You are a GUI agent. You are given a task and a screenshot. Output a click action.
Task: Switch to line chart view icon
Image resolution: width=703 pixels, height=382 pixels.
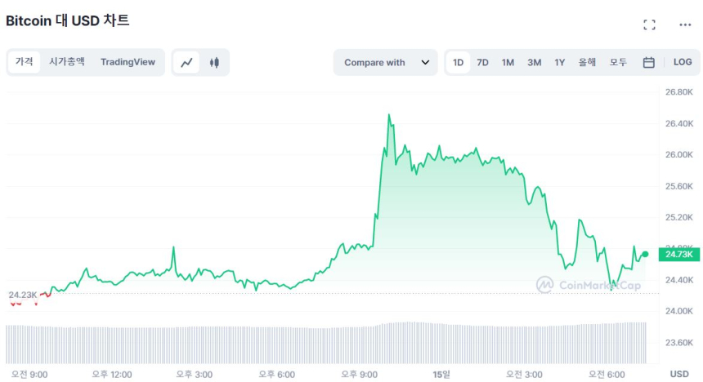tap(187, 62)
